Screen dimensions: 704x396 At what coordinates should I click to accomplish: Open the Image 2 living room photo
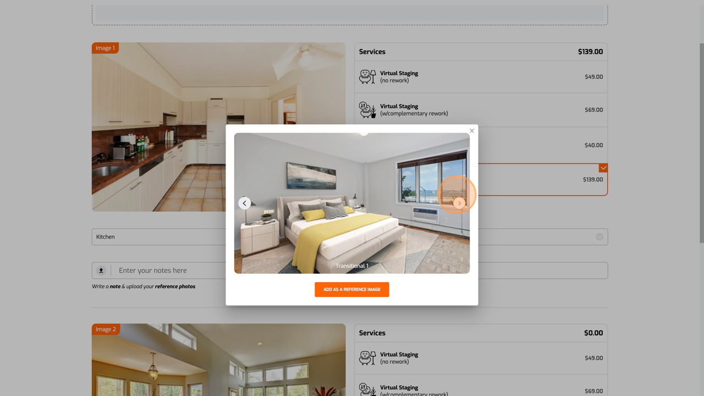coord(218,360)
